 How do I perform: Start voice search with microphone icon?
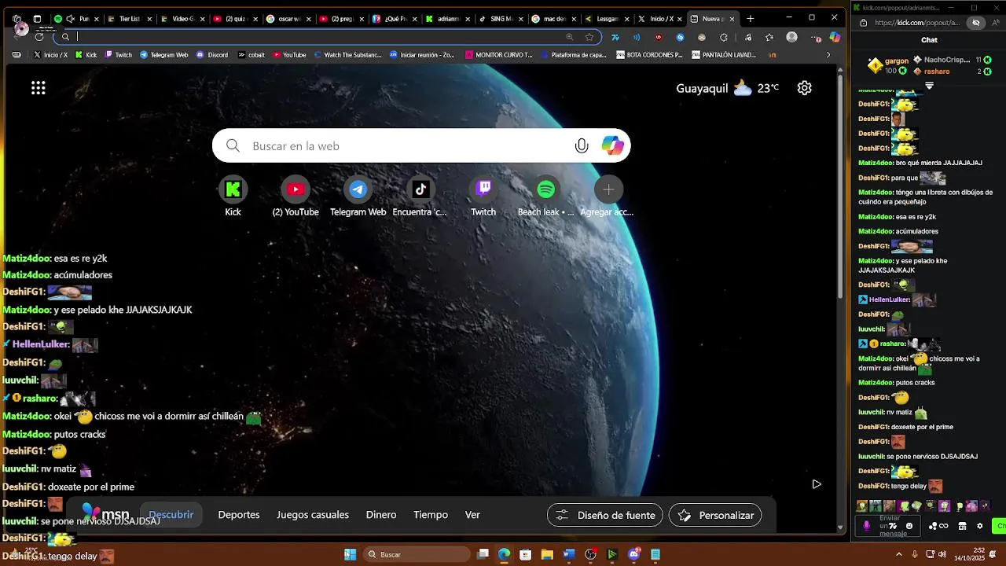tap(582, 145)
